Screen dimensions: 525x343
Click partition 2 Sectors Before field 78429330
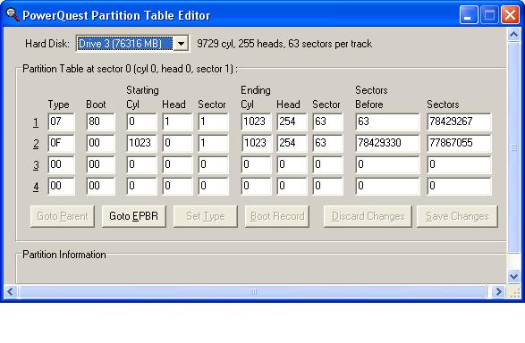click(x=387, y=143)
